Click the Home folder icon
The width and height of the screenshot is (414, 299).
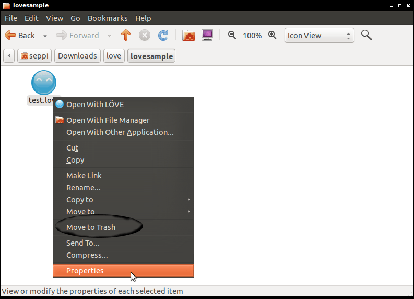click(x=188, y=36)
